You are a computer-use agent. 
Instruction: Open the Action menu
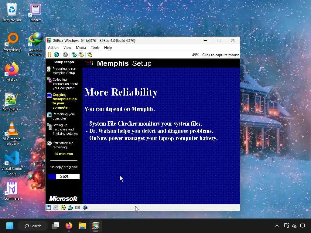(53, 48)
